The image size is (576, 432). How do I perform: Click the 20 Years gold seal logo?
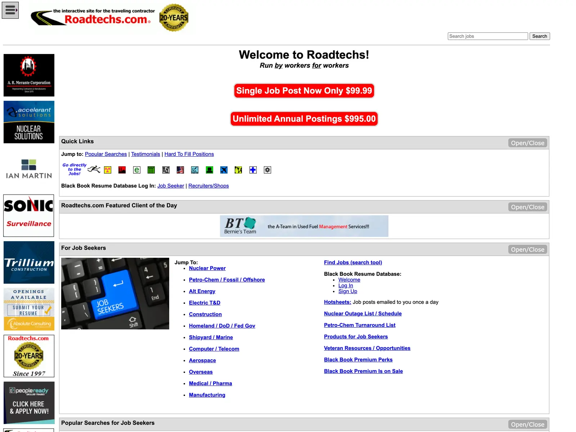[x=174, y=18]
